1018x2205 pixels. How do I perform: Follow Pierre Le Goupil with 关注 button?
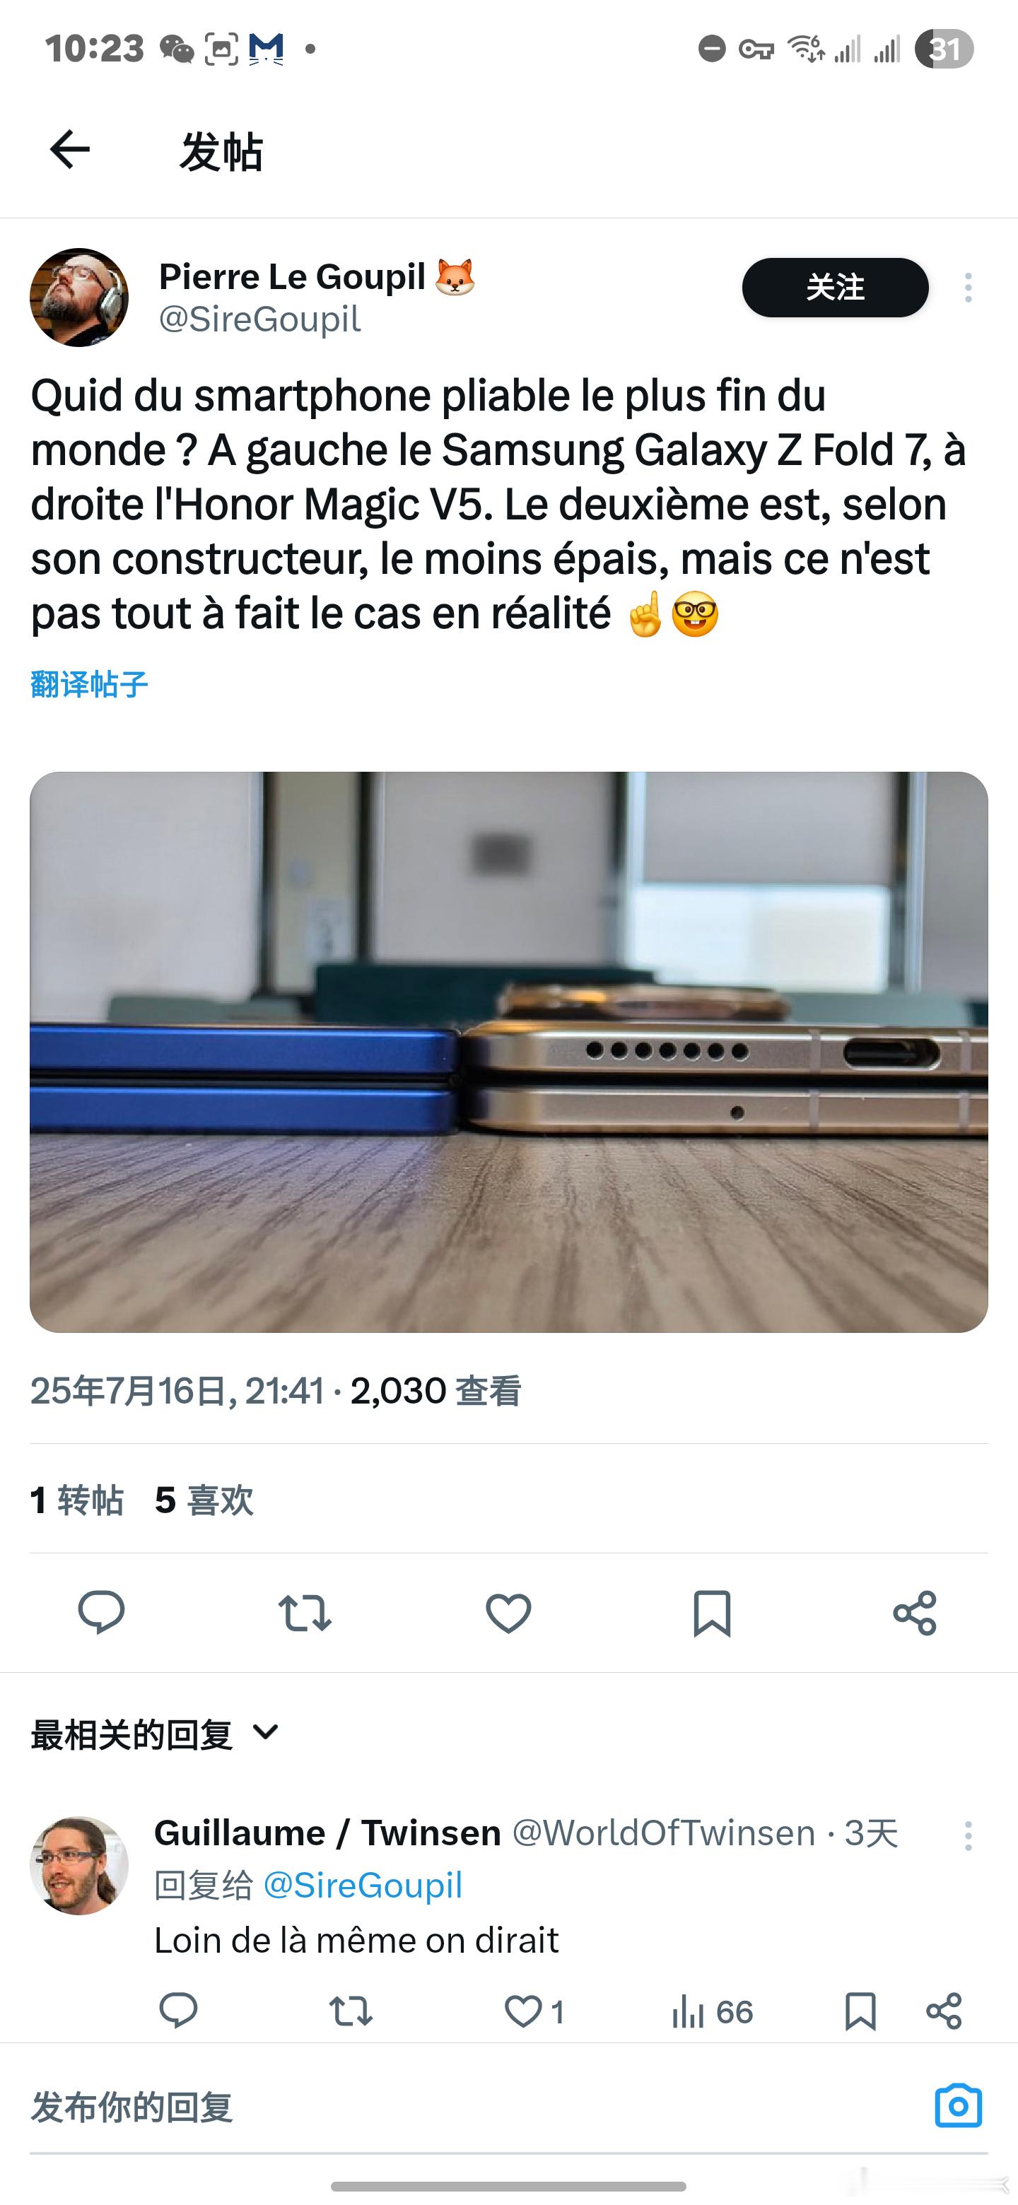[x=835, y=288]
